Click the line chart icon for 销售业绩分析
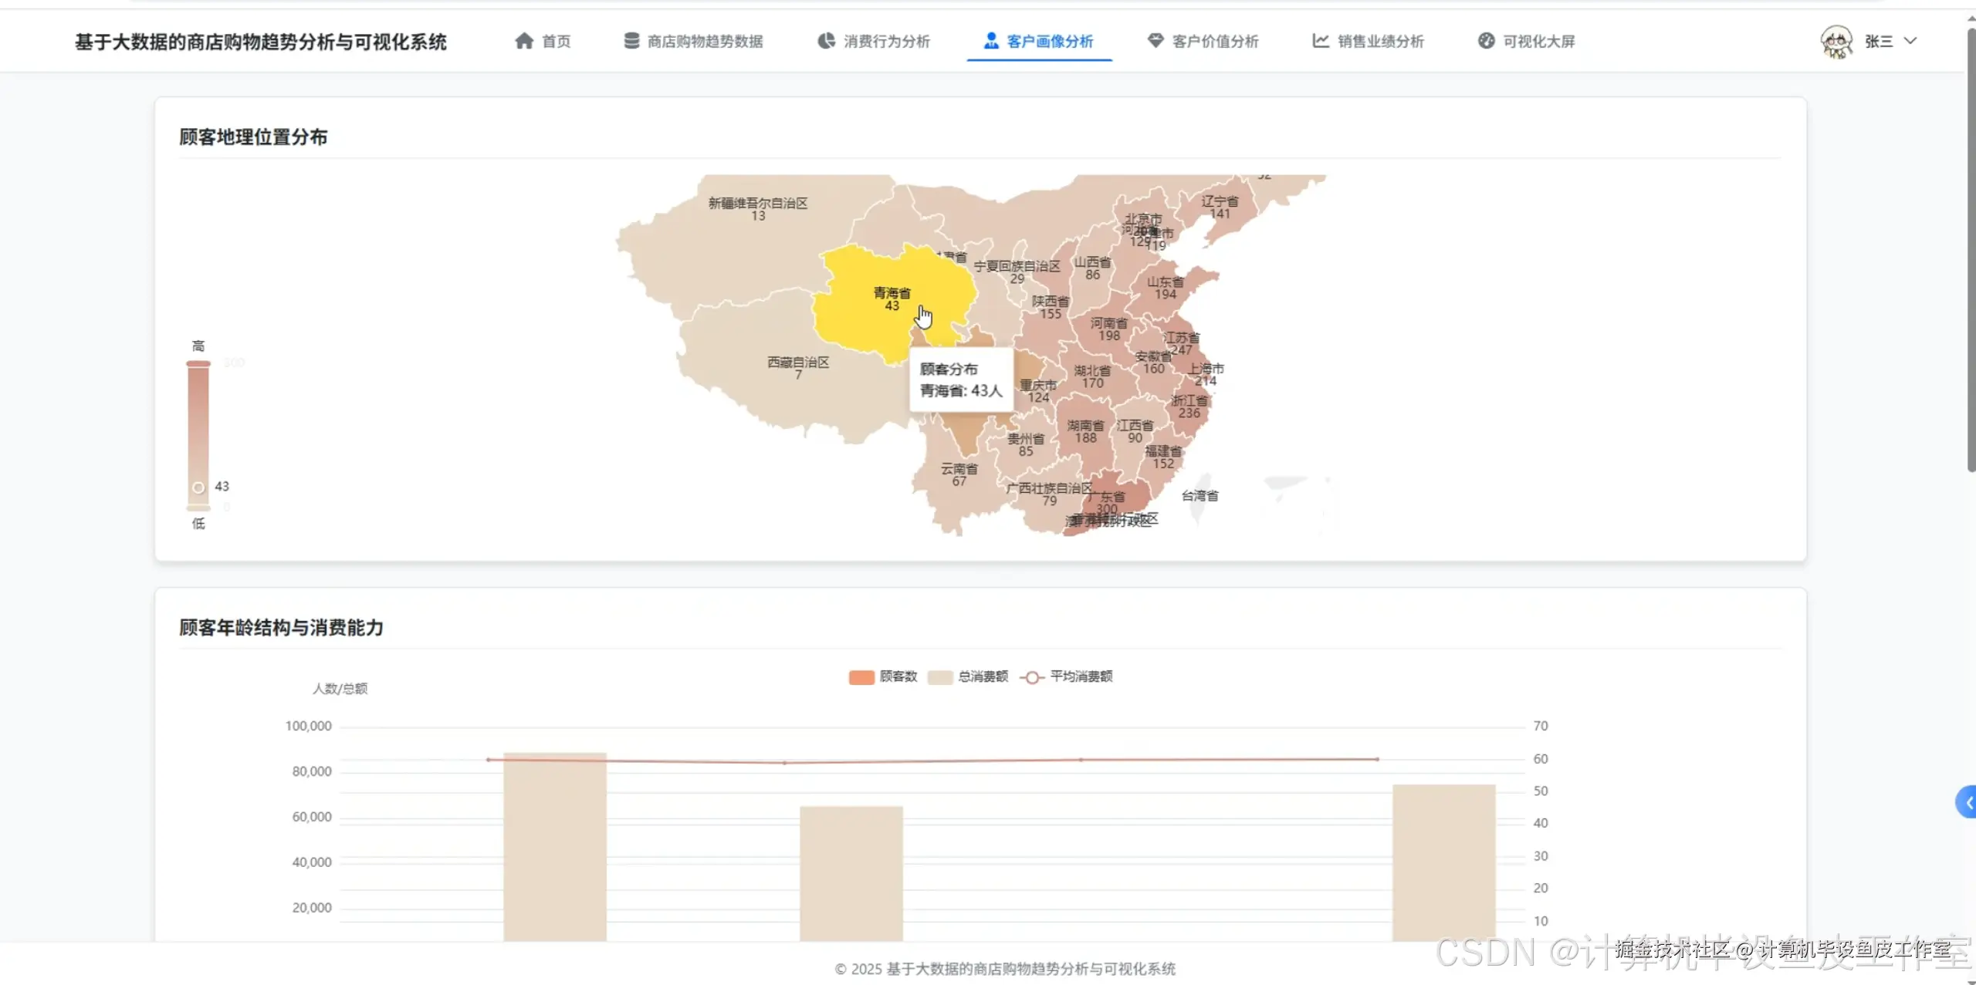The image size is (1976, 985). click(1321, 41)
